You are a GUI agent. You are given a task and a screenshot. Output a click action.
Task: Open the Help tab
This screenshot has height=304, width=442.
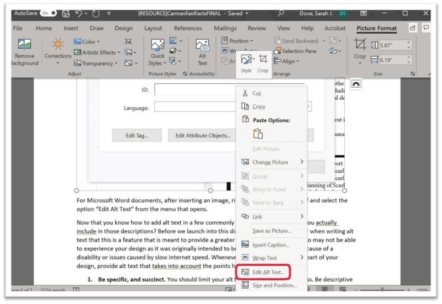[x=307, y=28]
